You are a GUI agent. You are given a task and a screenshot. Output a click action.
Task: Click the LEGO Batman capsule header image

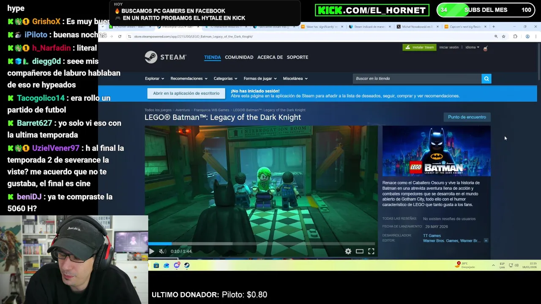pyautogui.click(x=436, y=151)
